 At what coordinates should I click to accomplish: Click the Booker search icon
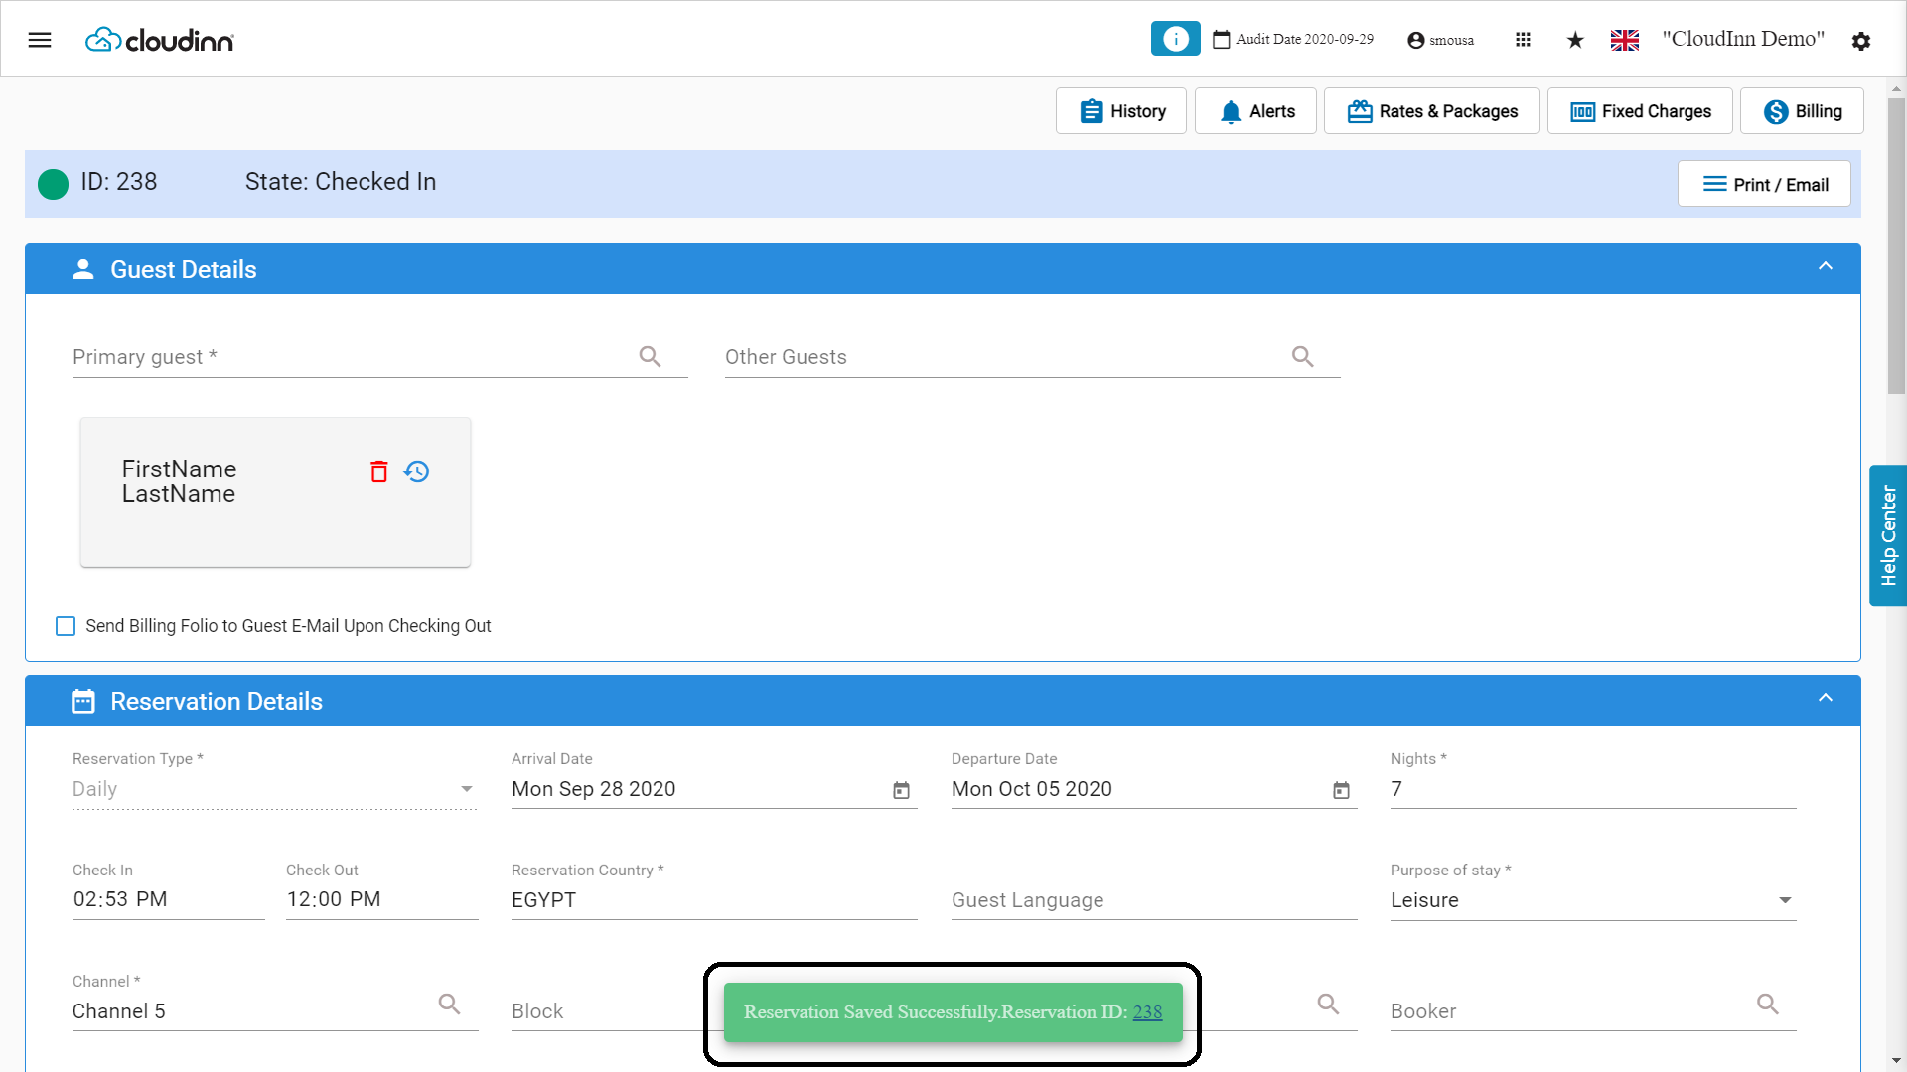tap(1768, 1004)
